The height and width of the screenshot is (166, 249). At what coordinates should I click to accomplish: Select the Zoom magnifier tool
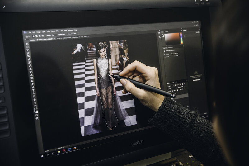coord(35,102)
